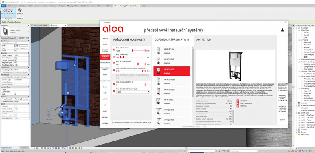315x153 pixels.
Task: Open the AM101-1120 type selector dropdown arrow
Action: 29,31
